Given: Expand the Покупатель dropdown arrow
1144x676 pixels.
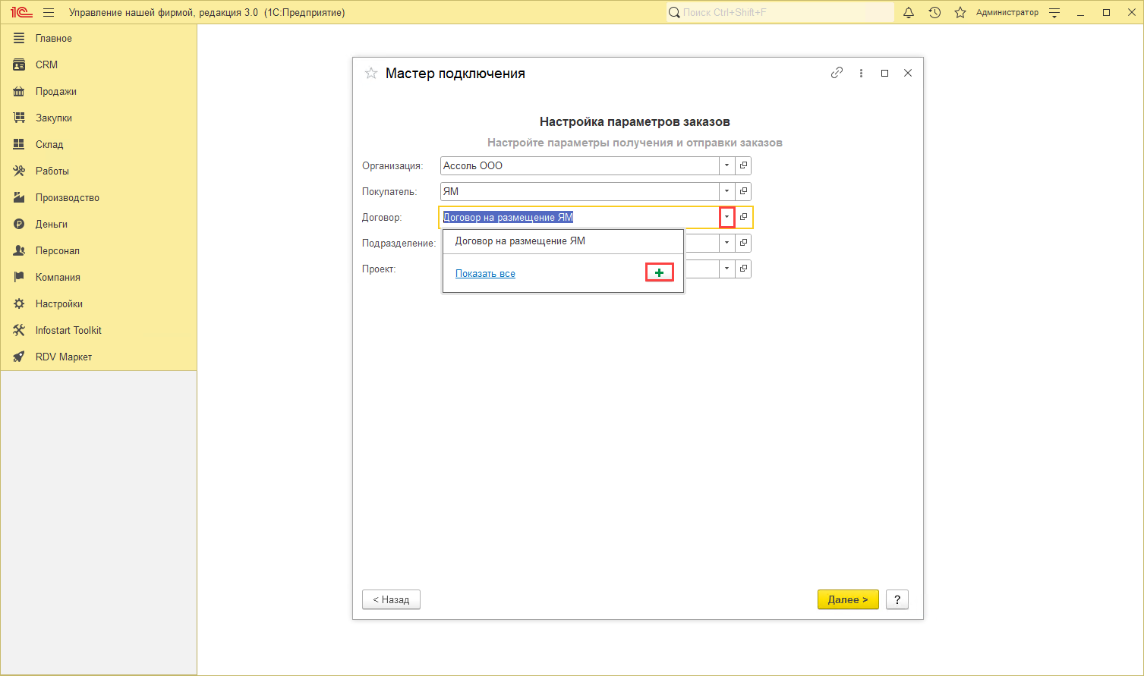Looking at the screenshot, I should [x=726, y=191].
